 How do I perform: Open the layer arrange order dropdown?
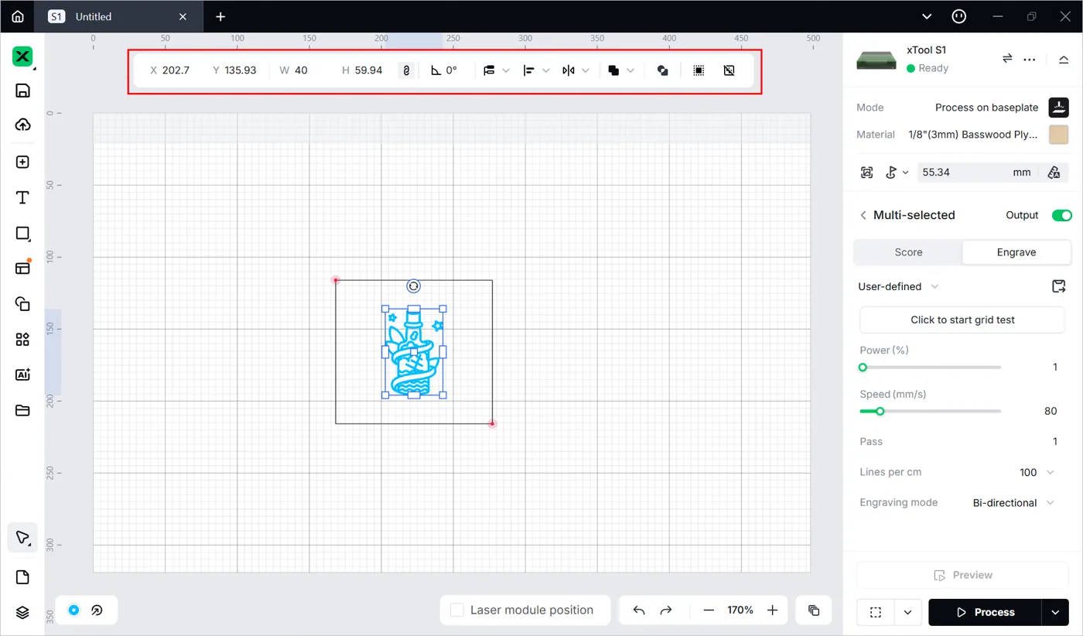(497, 70)
